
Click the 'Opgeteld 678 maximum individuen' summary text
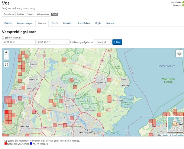click(x=42, y=141)
